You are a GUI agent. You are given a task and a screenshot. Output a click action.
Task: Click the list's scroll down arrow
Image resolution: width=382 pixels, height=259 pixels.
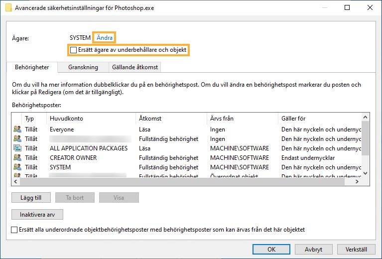coord(365,173)
